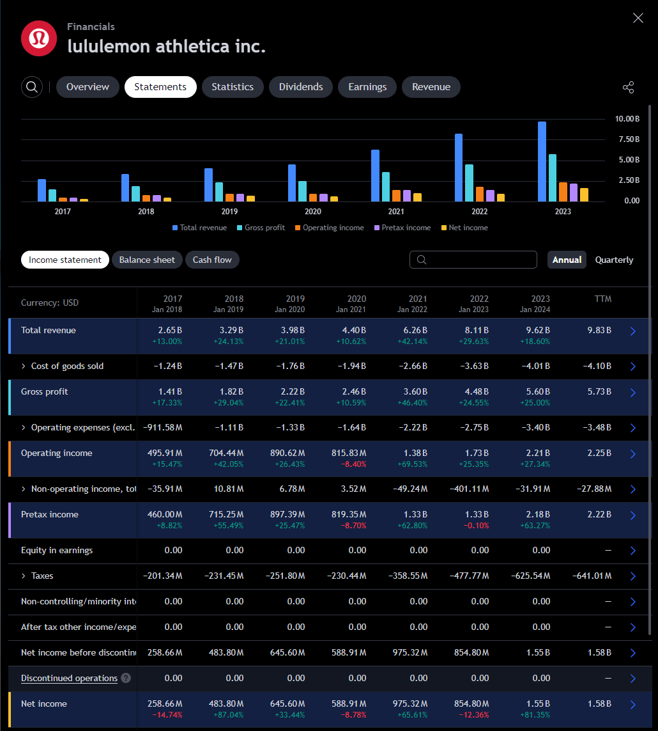
Task: Switch to Annual period view
Action: click(567, 260)
